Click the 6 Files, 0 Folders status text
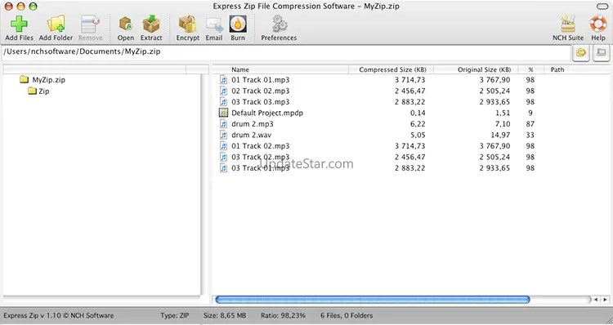Image resolution: width=613 pixels, height=325 pixels. coord(347,315)
